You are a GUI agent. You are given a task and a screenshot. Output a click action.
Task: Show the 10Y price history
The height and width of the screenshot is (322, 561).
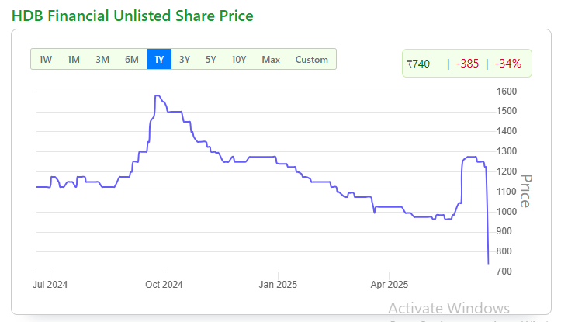point(239,60)
